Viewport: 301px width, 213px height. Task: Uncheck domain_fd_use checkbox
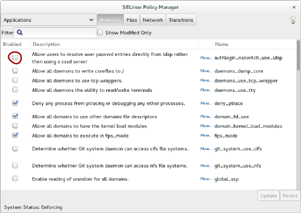coord(15,116)
